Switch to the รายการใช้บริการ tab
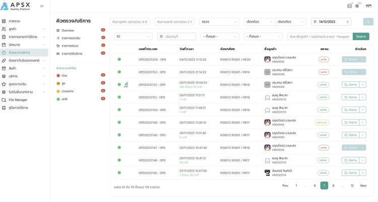This screenshot has width=378, height=202. click(x=72, y=53)
